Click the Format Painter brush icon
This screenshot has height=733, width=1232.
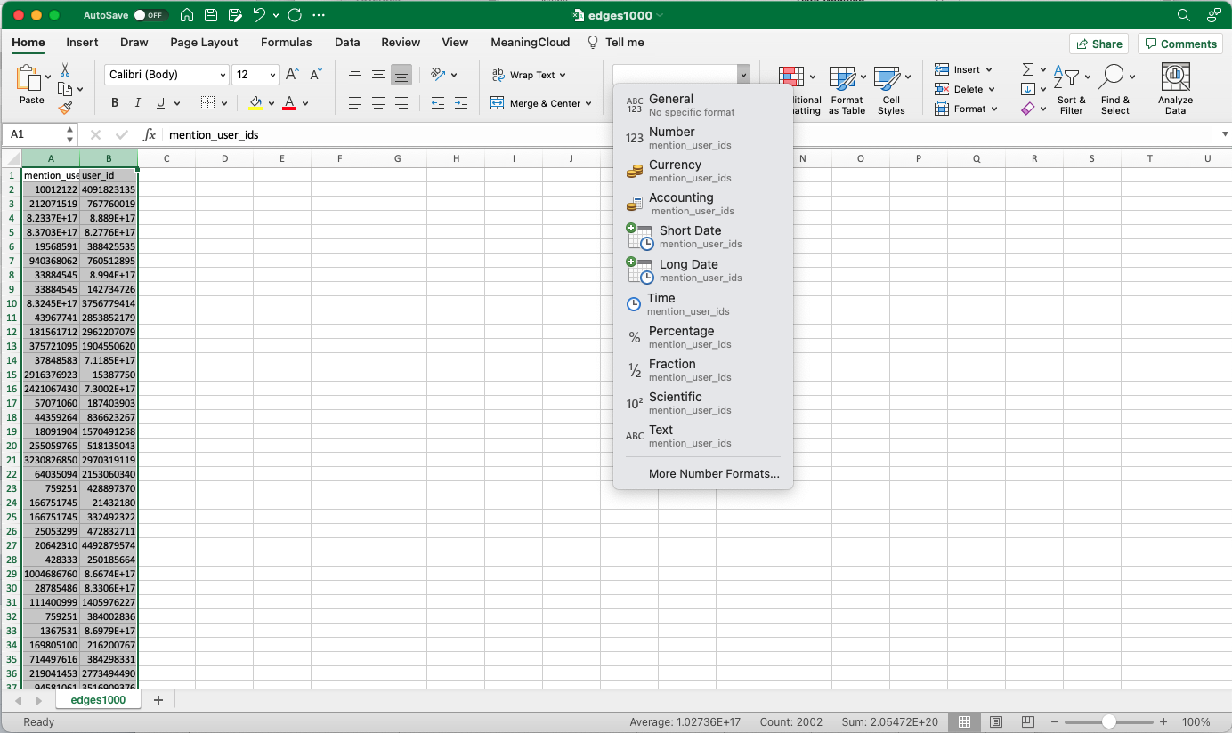tap(65, 108)
